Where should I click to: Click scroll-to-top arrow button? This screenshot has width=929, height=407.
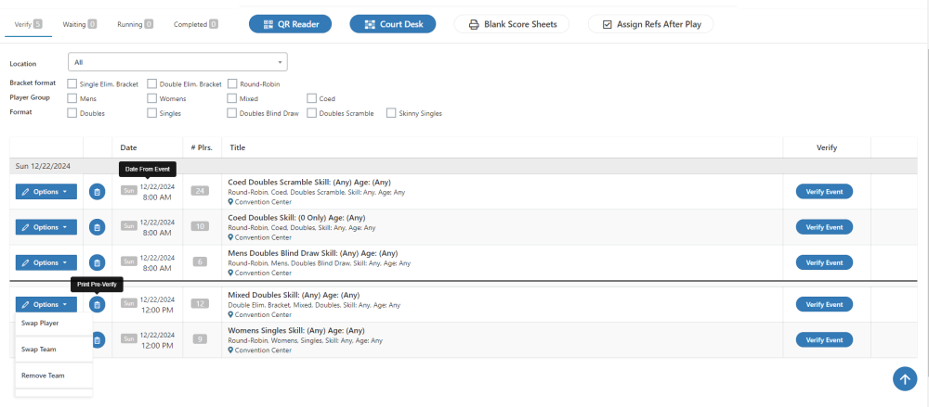[x=904, y=378]
